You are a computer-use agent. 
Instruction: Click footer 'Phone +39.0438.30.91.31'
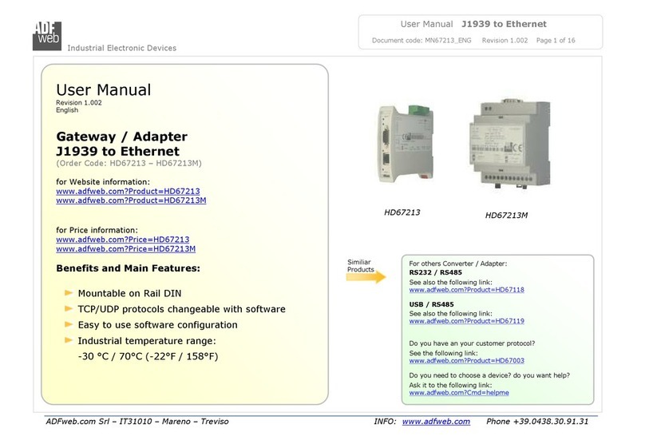pos(537,422)
